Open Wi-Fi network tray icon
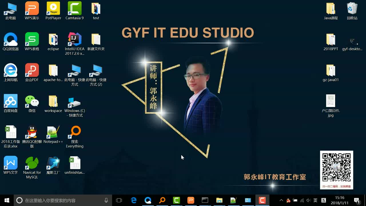Screen dimensions: 366x206 coord(302,200)
